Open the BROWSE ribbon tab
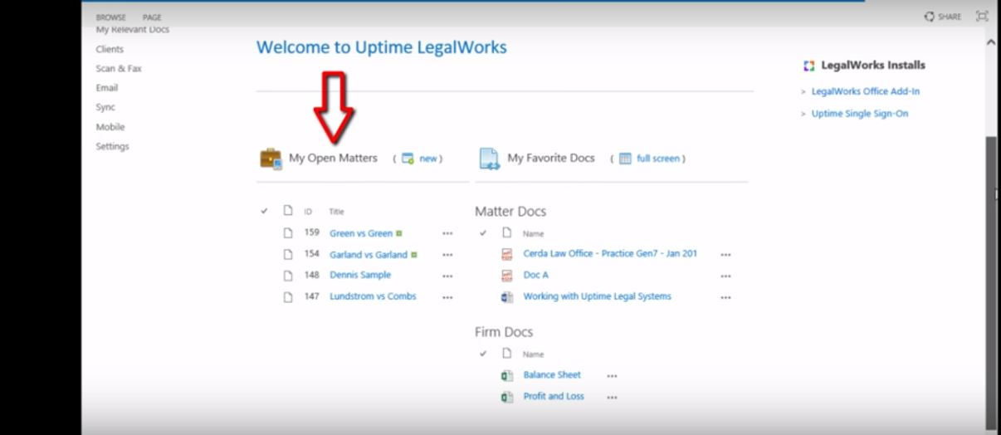The height and width of the screenshot is (435, 1001). pos(111,17)
